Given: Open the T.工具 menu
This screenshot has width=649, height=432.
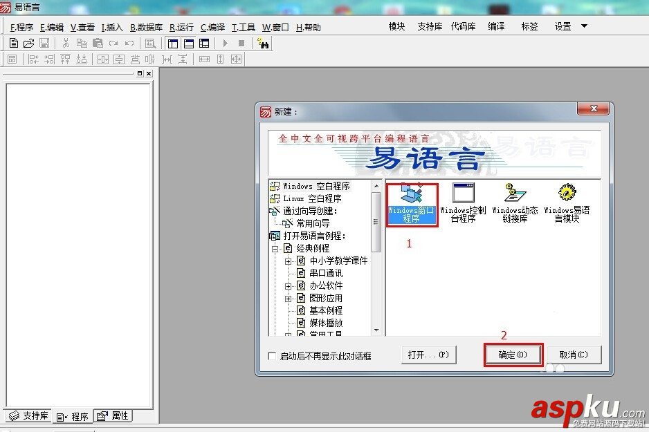Looking at the screenshot, I should (x=244, y=27).
